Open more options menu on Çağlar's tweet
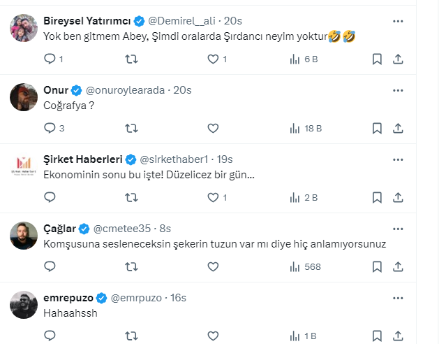439x344 pixels. coord(398,229)
